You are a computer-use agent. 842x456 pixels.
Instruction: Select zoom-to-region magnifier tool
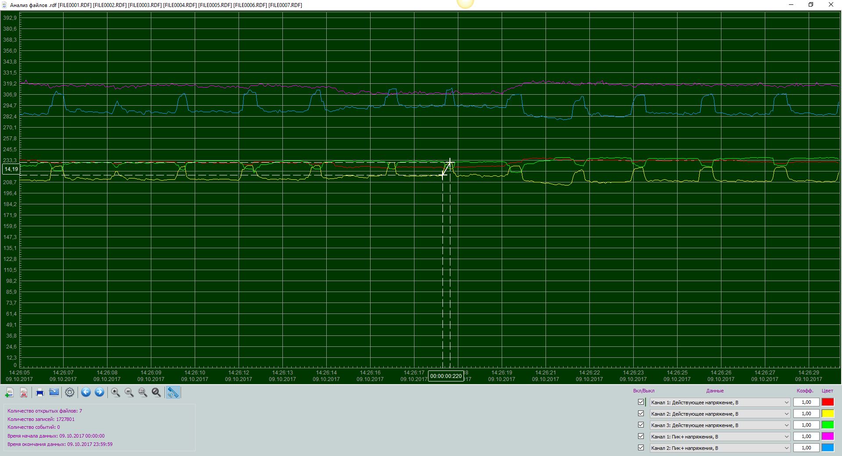click(x=143, y=392)
